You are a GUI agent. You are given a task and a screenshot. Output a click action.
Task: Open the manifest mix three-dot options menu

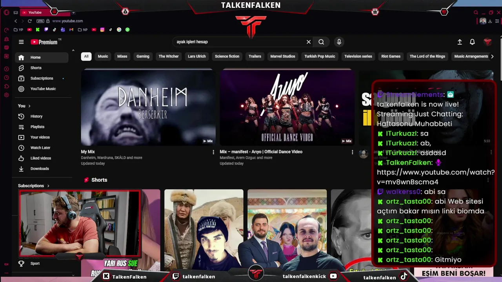(x=352, y=152)
